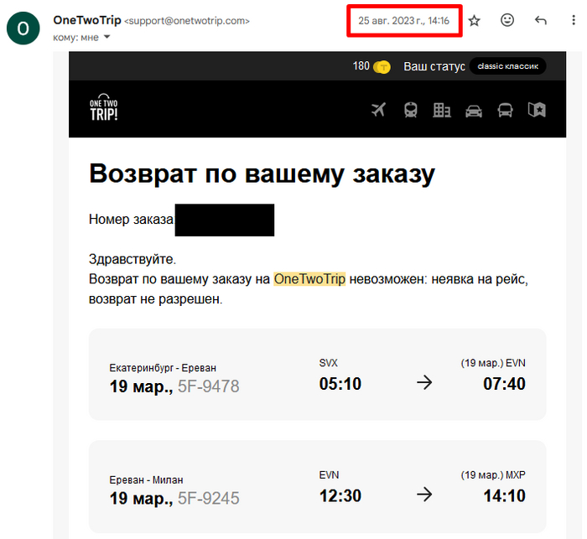
Task: Click the reply arrow icon
Action: point(541,21)
